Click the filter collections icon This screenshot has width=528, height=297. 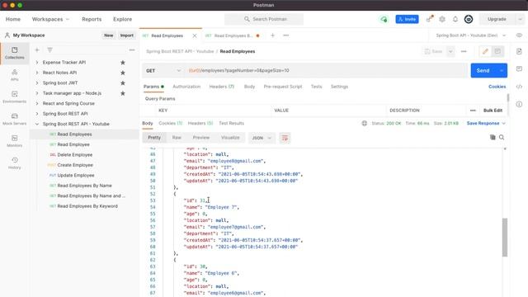click(x=49, y=49)
